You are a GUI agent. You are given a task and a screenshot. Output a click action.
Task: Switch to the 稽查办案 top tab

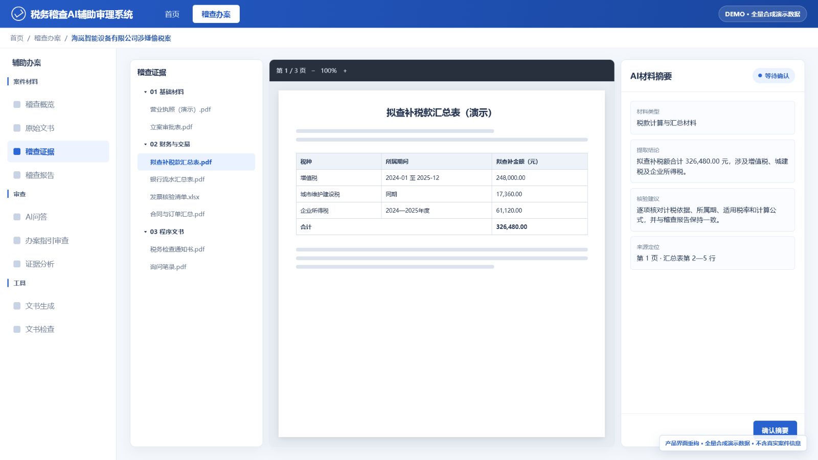point(216,14)
